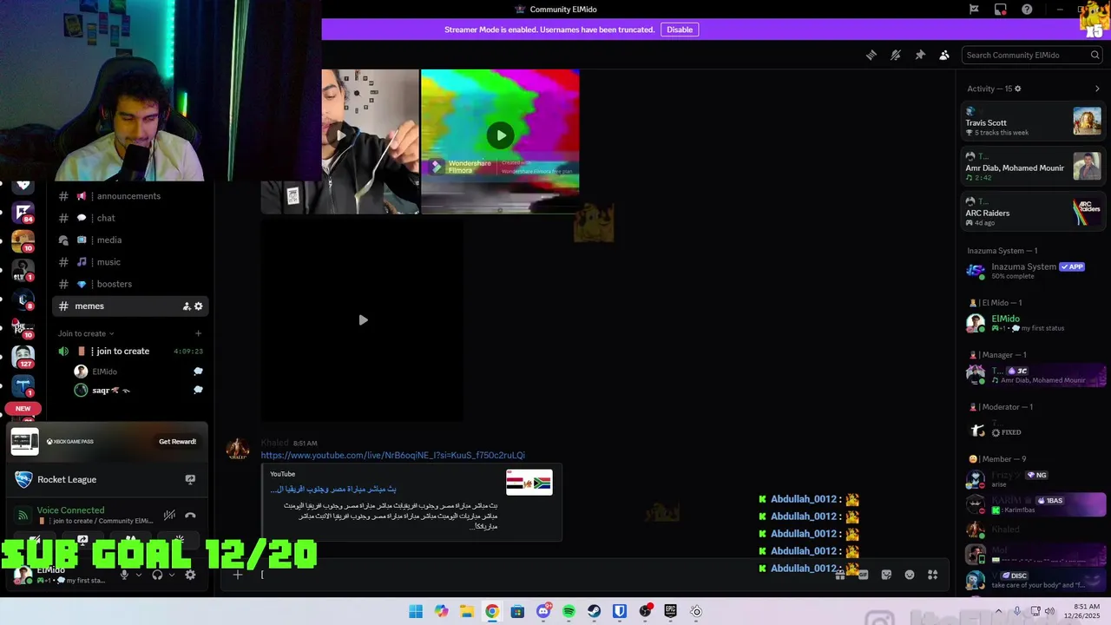
Task: Click the Search Community ElMido field
Action: pyautogui.click(x=1032, y=55)
